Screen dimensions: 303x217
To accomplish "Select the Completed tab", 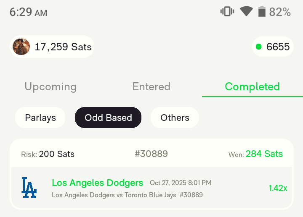I will pos(252,86).
